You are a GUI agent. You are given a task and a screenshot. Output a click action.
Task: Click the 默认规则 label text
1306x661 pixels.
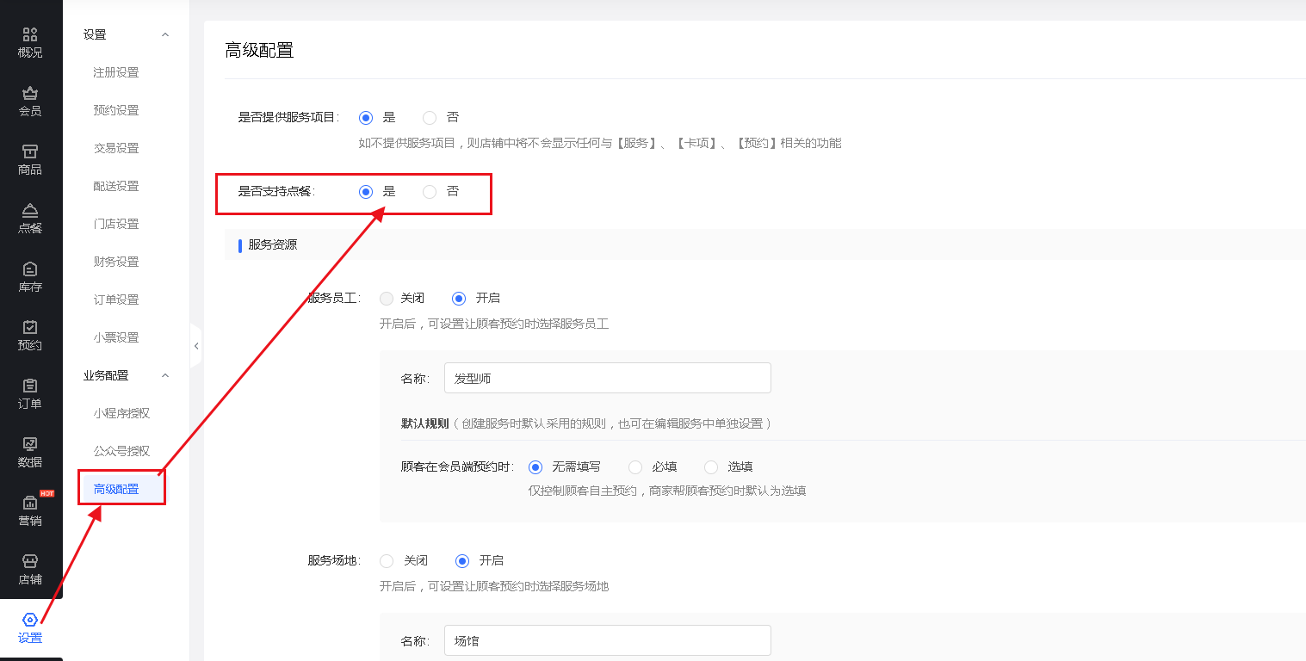click(425, 423)
